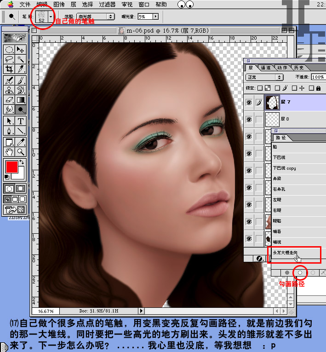Open the brush preset picker dropdown
The image size is (326, 352).
coord(50,17)
